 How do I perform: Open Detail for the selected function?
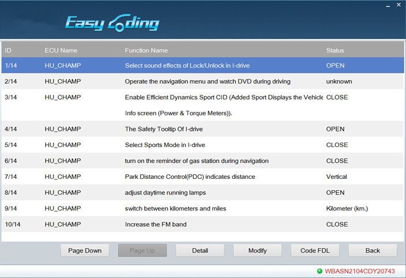tap(200, 250)
